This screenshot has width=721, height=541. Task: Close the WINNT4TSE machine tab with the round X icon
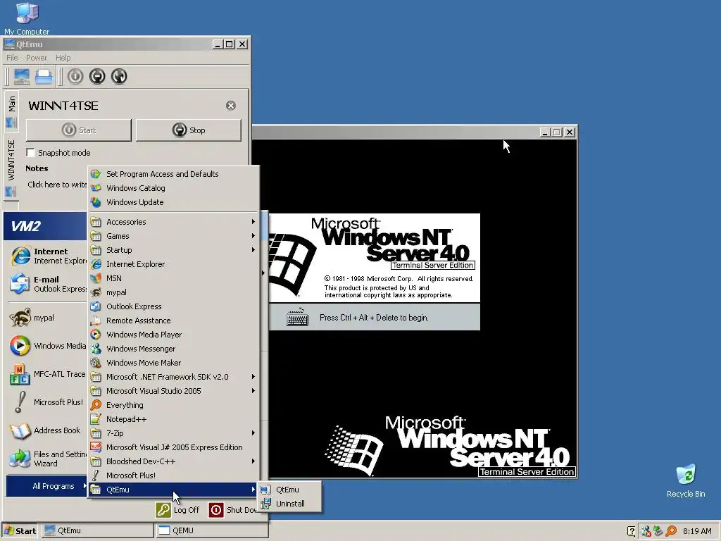tap(231, 106)
